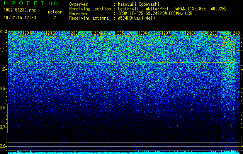The height and width of the screenshot is (154, 243).
Task: Click the Ogata-vill. Akita-Pref. JAPAN location text
Action: (x=172, y=9)
